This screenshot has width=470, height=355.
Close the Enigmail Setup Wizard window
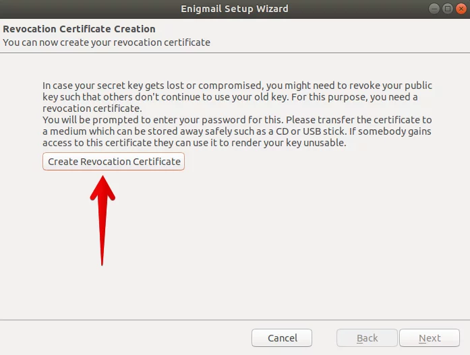pyautogui.click(x=461, y=9)
